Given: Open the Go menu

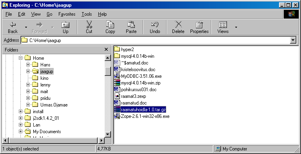Looking at the screenshot, I should pos(49,14).
